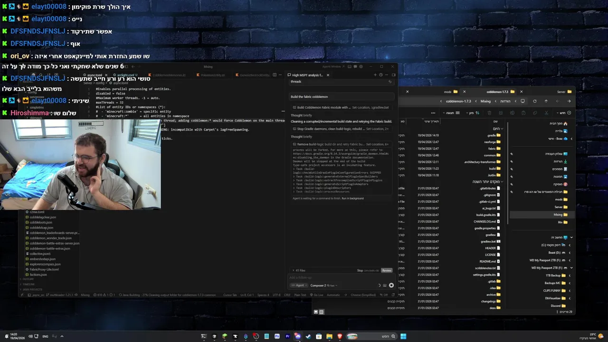The height and width of the screenshot is (342, 608).
Task: Click the Review button in chat panel
Action: (x=387, y=270)
